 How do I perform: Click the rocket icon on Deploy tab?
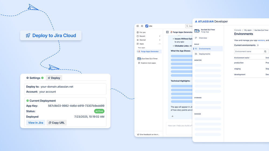49,78
